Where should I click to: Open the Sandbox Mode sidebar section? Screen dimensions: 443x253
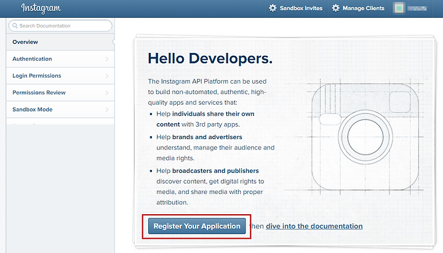point(60,110)
